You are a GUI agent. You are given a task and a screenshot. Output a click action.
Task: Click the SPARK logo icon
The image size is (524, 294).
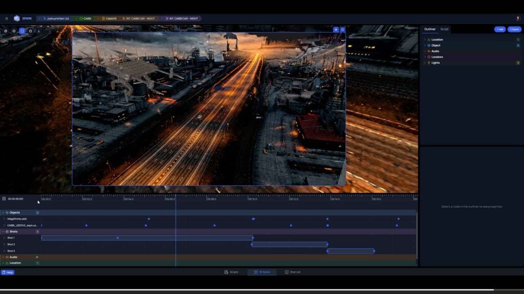17,18
